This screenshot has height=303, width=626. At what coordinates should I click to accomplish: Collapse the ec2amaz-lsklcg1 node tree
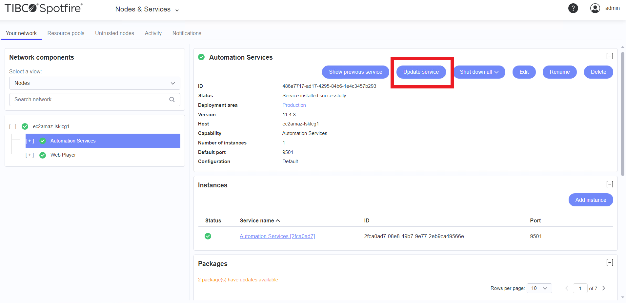pos(13,126)
